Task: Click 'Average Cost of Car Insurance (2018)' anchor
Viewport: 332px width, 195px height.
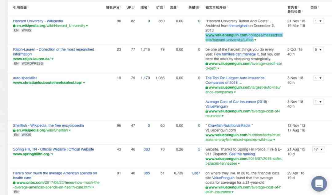Action: [237, 104]
